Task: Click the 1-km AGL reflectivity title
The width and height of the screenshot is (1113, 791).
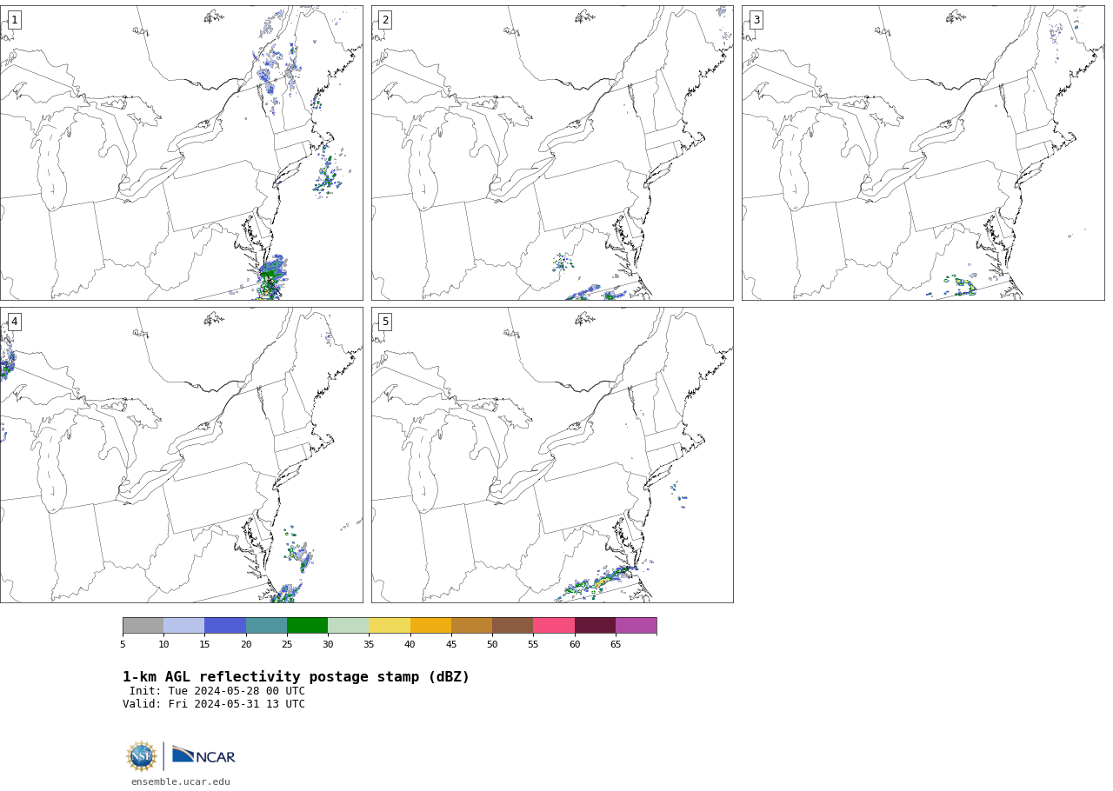Action: (x=296, y=677)
